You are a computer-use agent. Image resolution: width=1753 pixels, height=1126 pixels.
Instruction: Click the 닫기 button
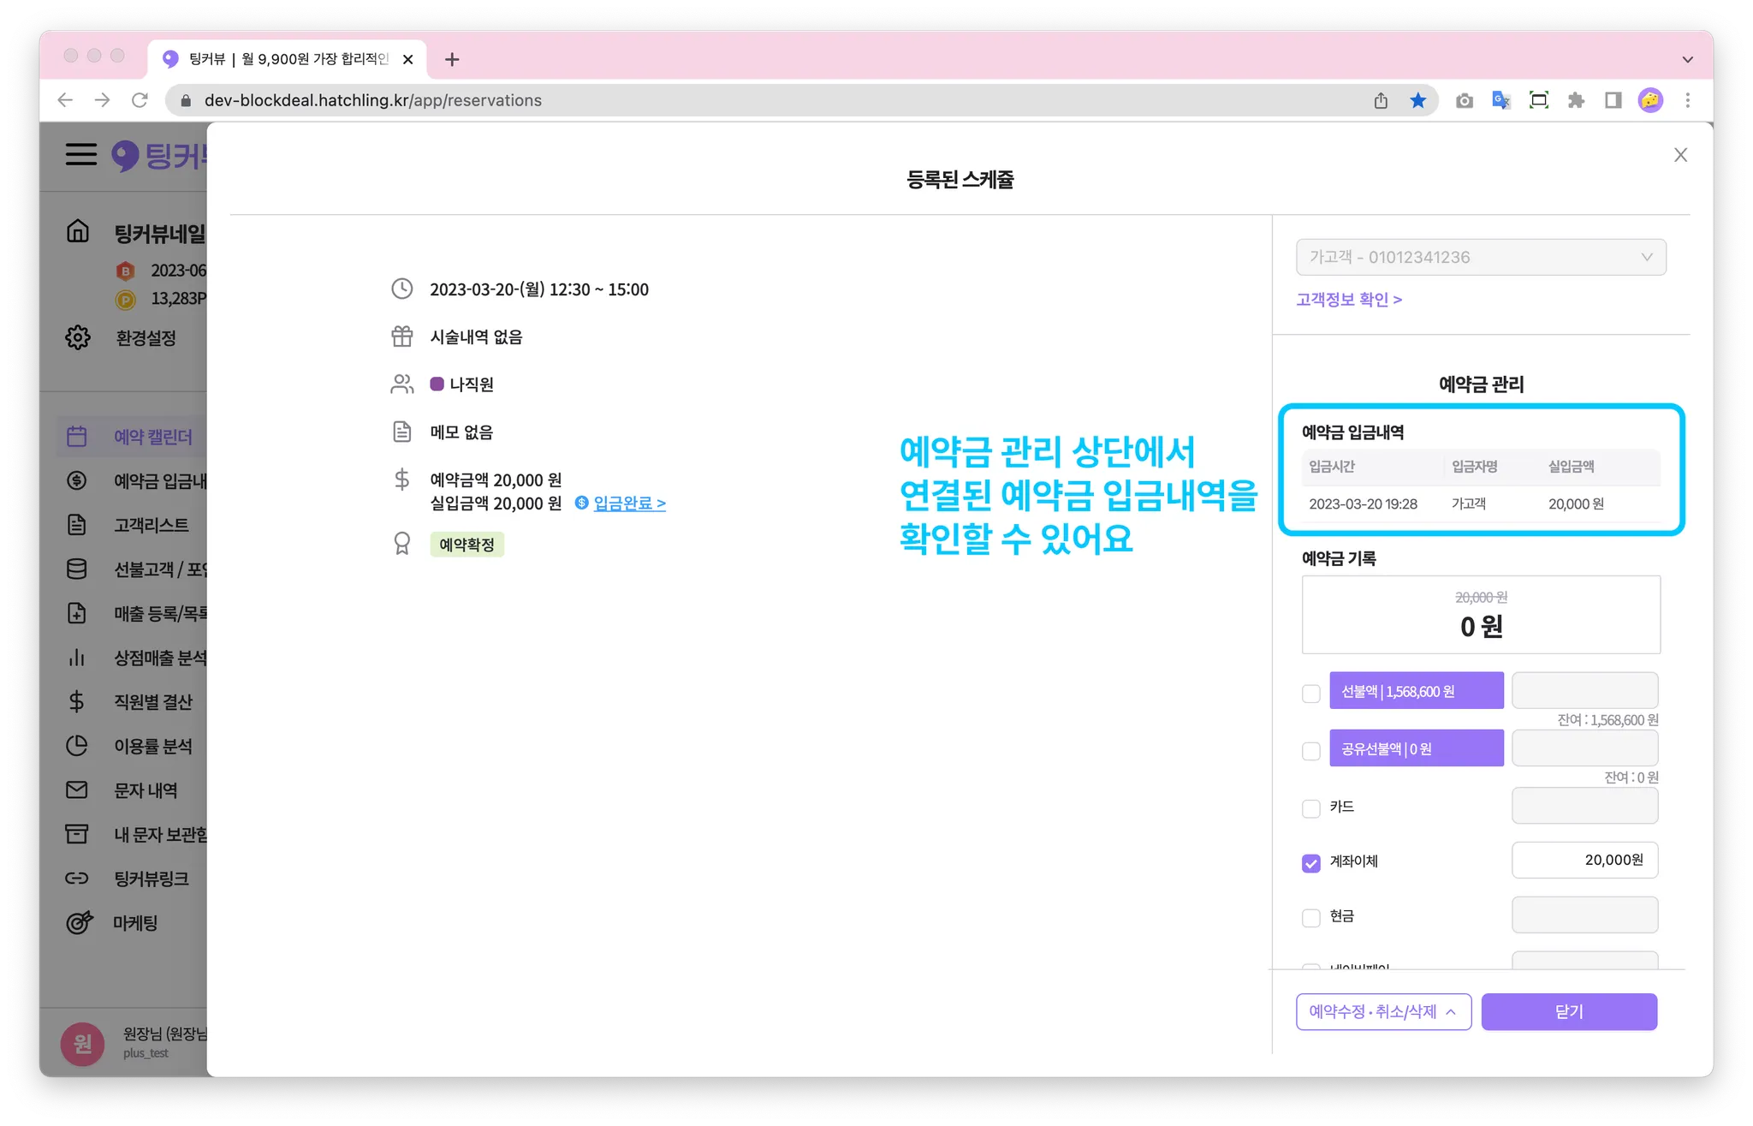point(1569,1012)
